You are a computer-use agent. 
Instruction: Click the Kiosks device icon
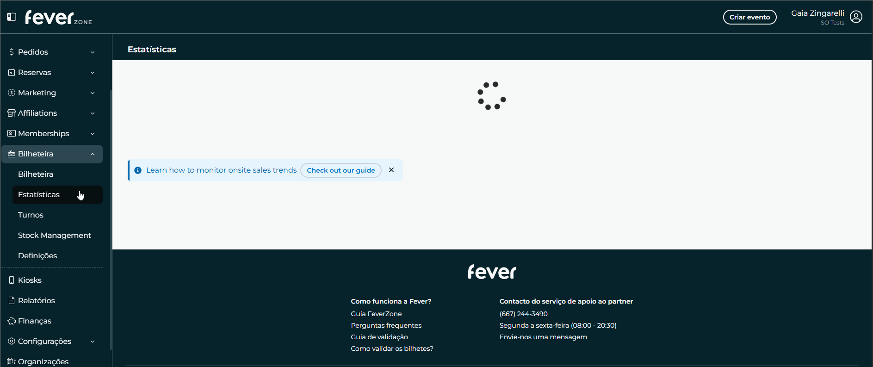click(12, 280)
